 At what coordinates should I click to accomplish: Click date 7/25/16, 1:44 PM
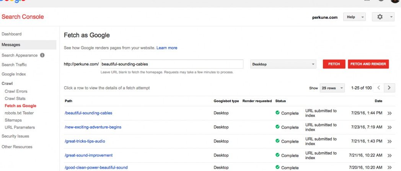tap(367, 113)
